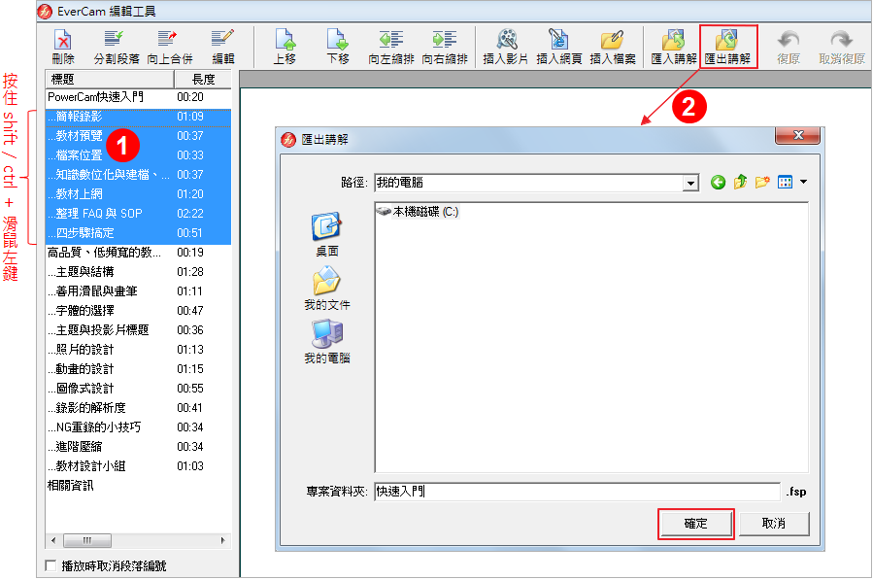The image size is (873, 580).
Task: Toggle 播放時取消段落編號 checkbox
Action: [x=51, y=565]
